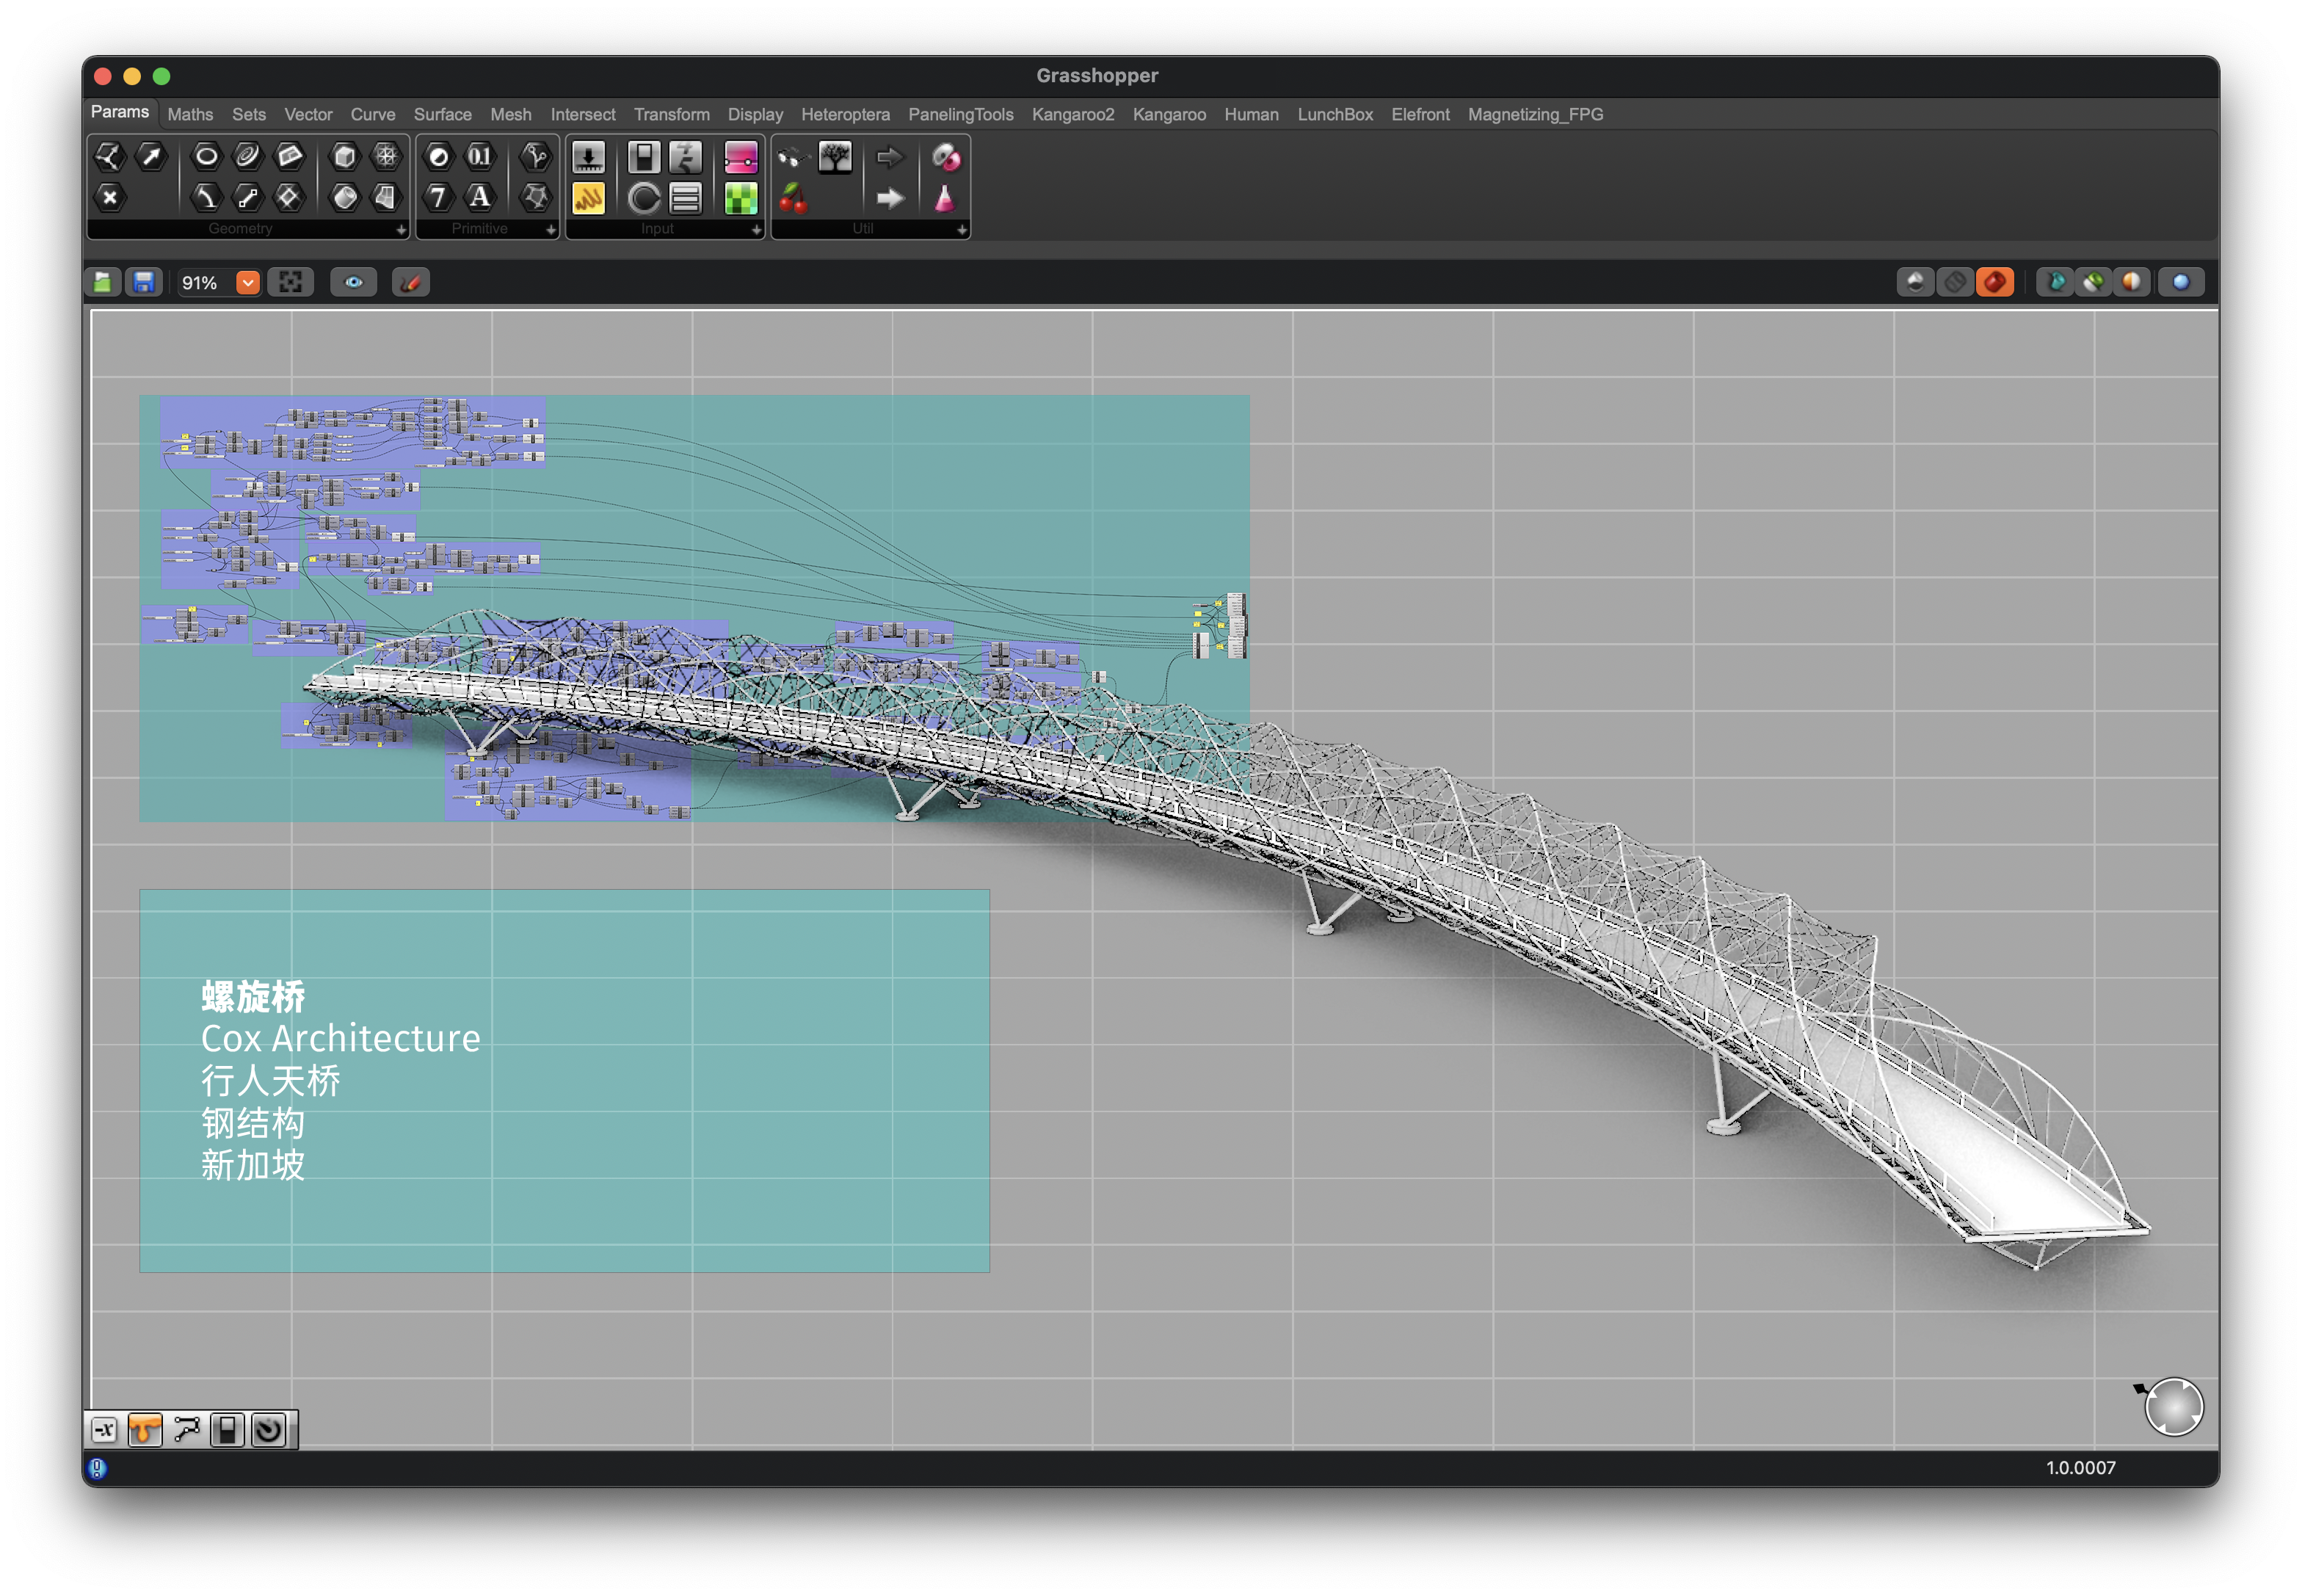Choose the Gradient control icon
The image size is (2302, 1596).
(x=740, y=157)
